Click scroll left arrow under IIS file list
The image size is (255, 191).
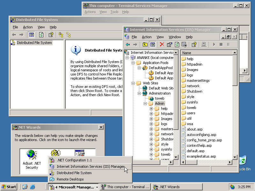(183, 162)
